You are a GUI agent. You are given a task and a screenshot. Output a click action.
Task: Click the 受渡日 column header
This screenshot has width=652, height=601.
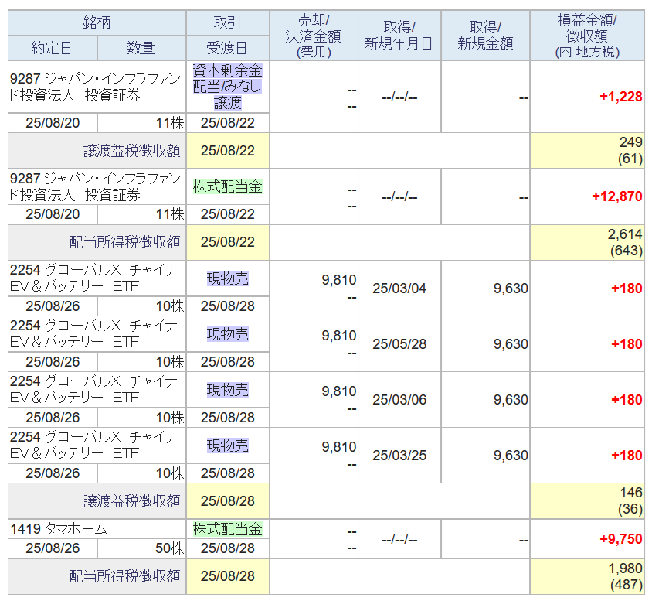pos(227,48)
